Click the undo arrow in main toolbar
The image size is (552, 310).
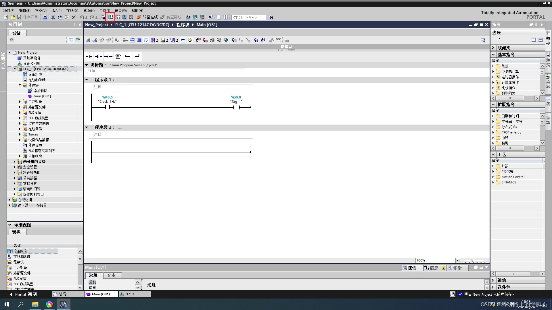point(82,17)
